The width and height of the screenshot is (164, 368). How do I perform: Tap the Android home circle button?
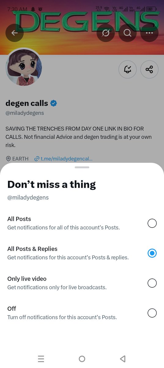point(82,358)
